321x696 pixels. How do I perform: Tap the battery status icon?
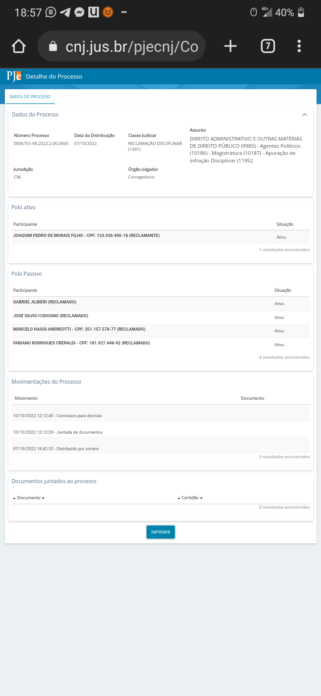[301, 12]
